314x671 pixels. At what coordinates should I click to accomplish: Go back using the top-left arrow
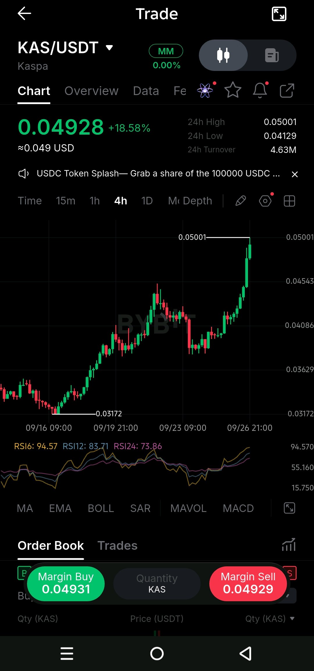coord(24,14)
